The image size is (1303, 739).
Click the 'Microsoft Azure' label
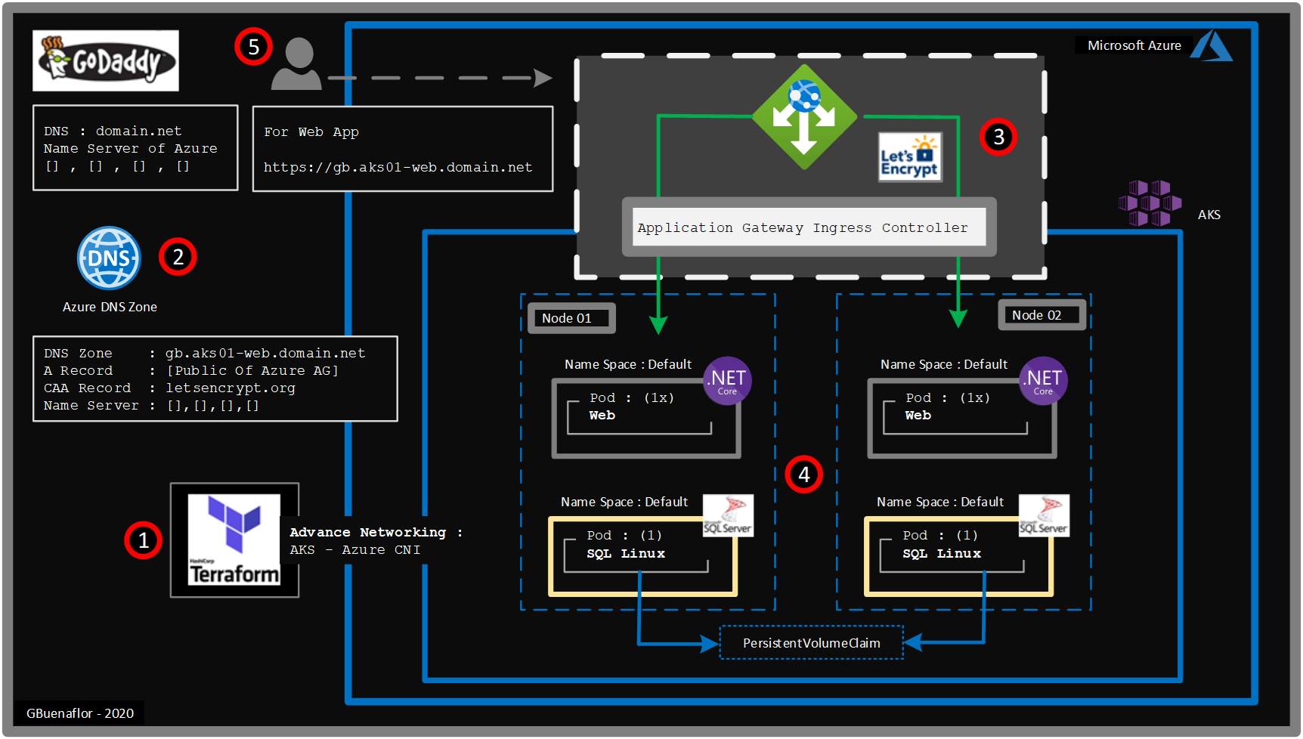pyautogui.click(x=1134, y=45)
